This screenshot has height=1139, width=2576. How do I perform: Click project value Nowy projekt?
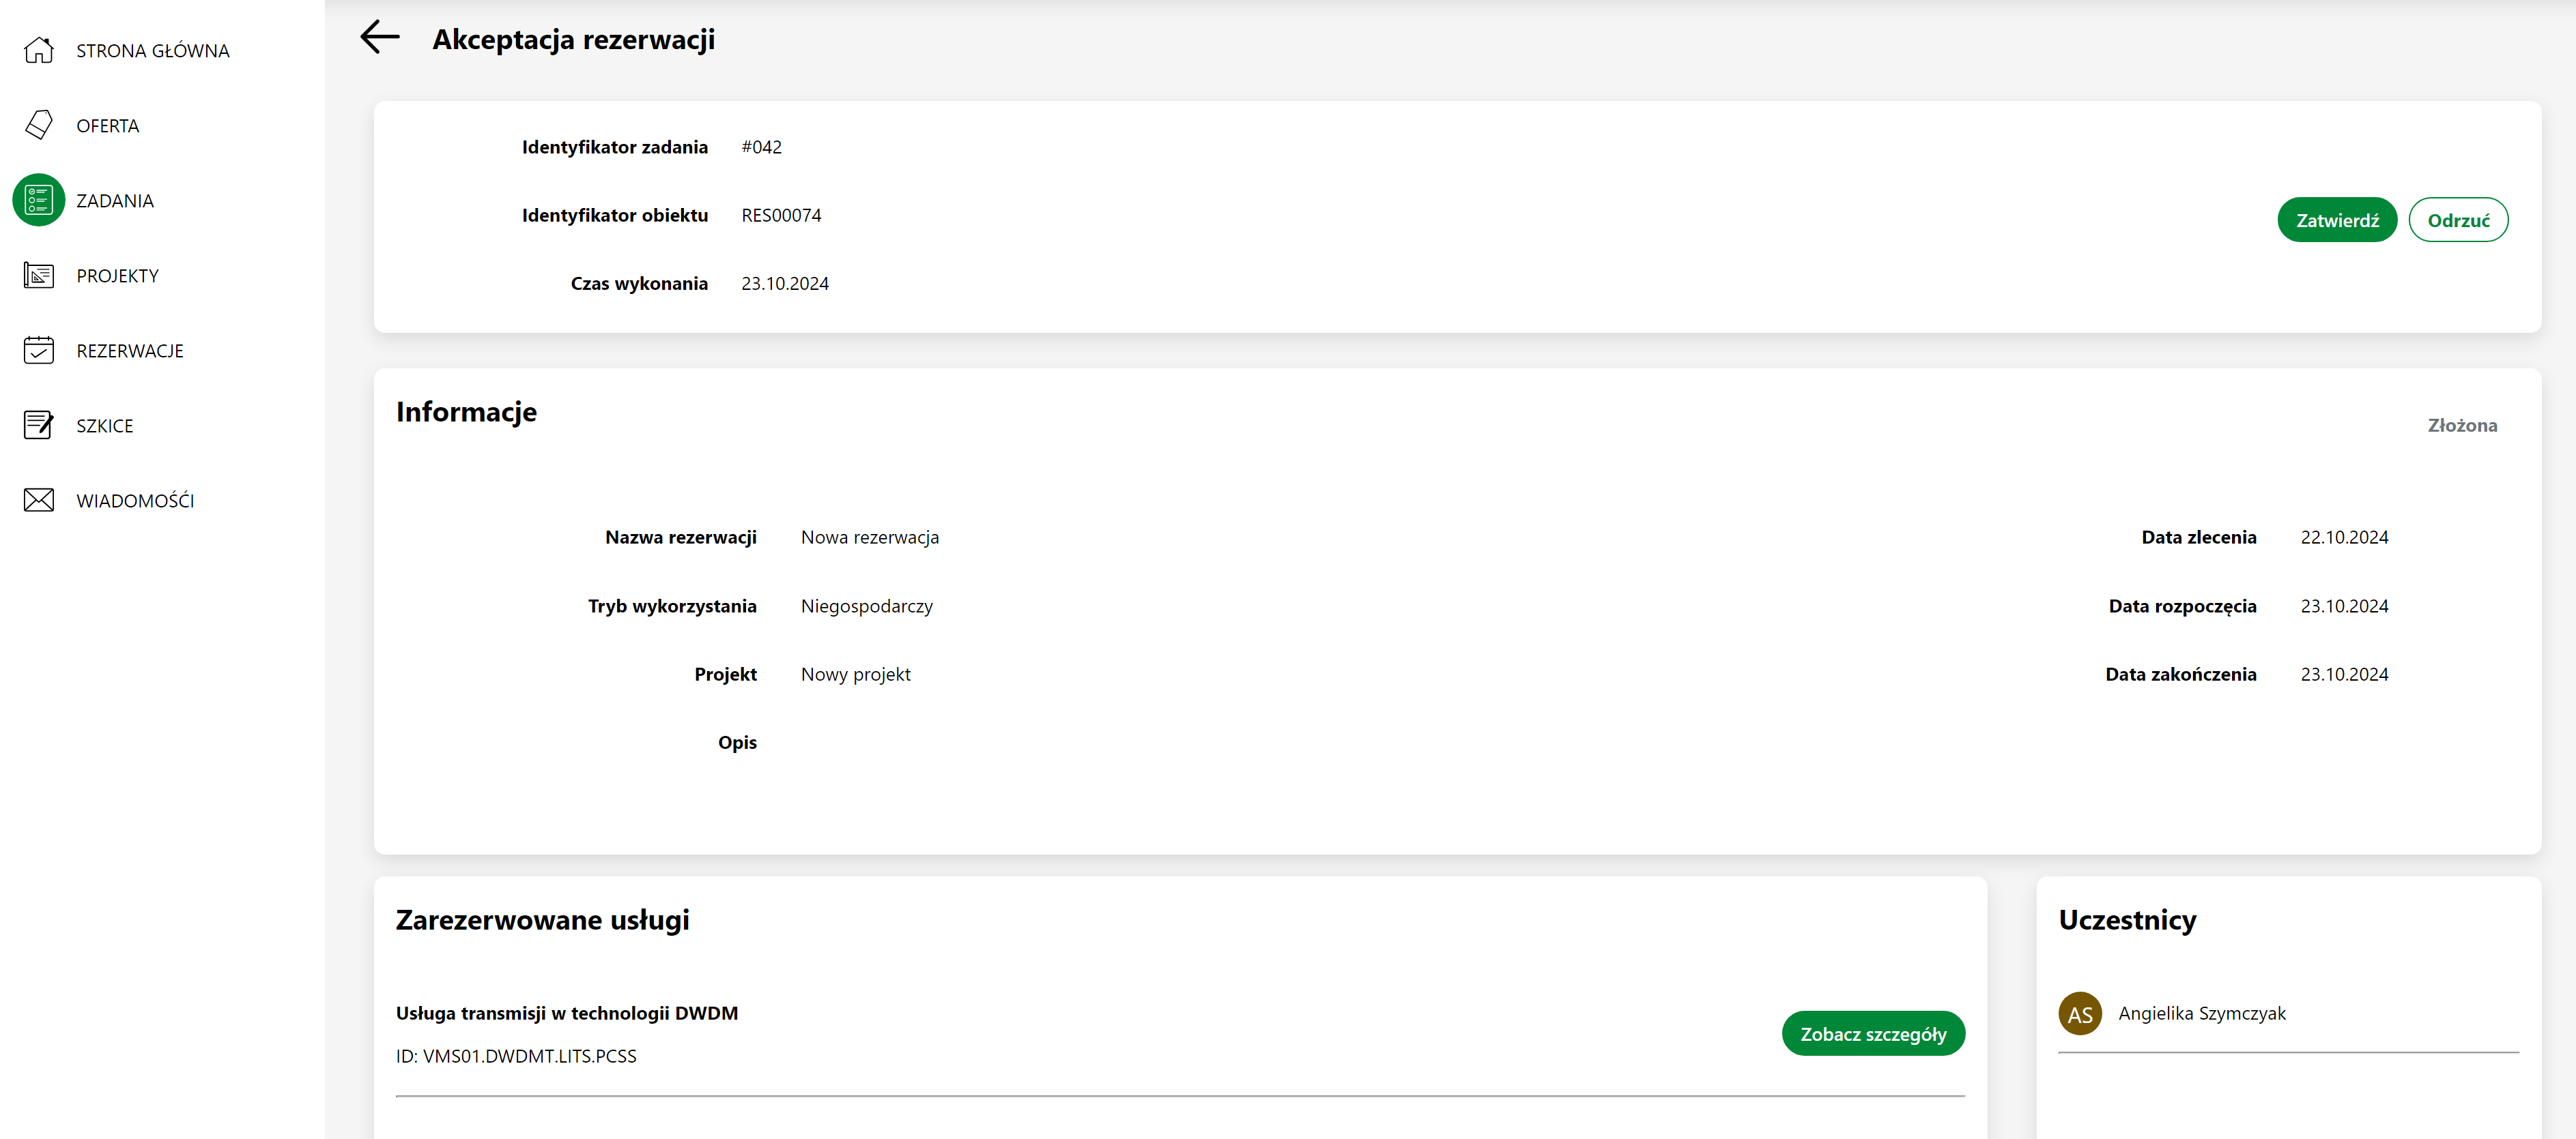coord(856,675)
